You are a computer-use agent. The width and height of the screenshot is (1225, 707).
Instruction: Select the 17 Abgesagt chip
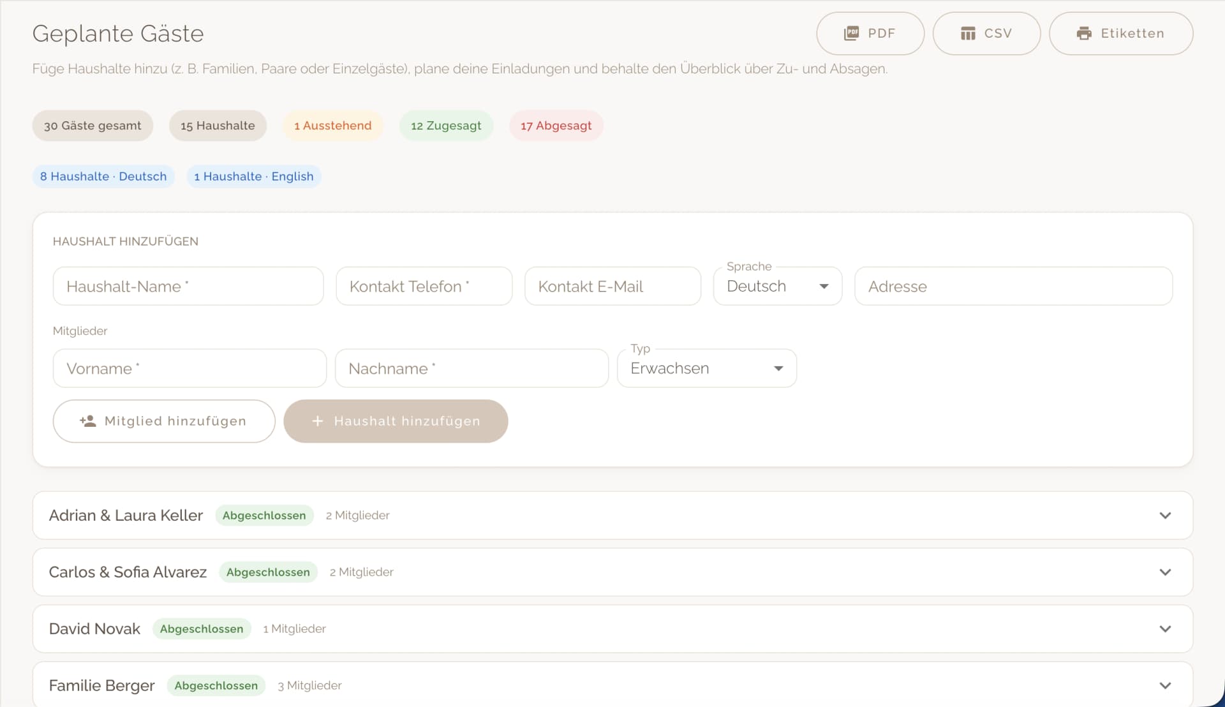556,126
